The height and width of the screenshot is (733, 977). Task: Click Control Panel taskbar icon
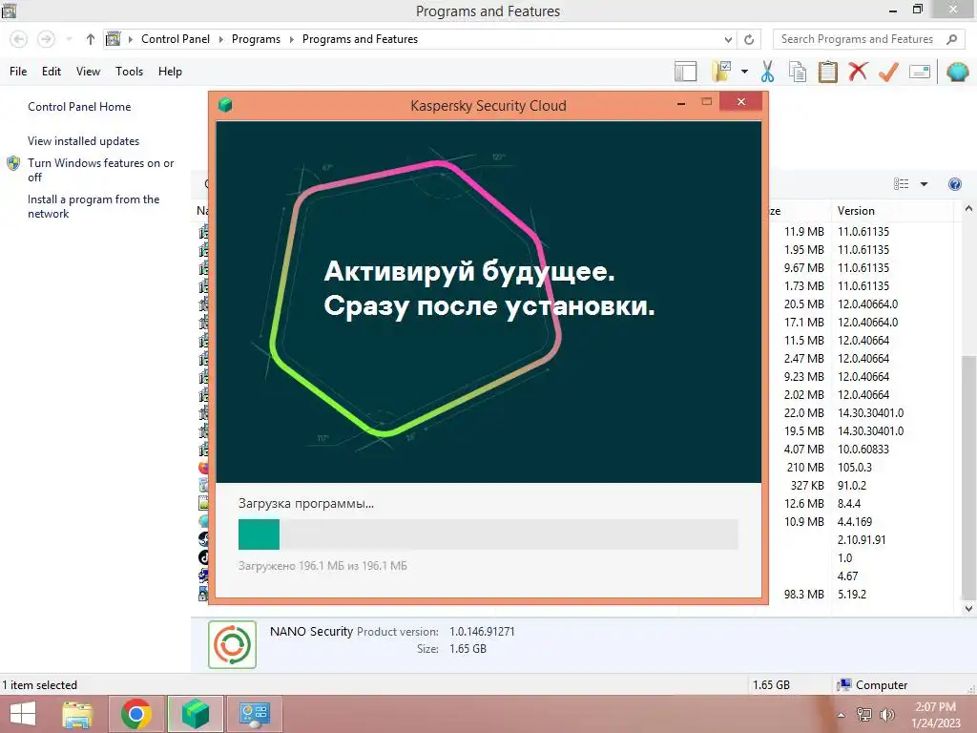(254, 714)
